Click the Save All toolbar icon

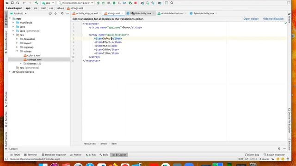12,3
